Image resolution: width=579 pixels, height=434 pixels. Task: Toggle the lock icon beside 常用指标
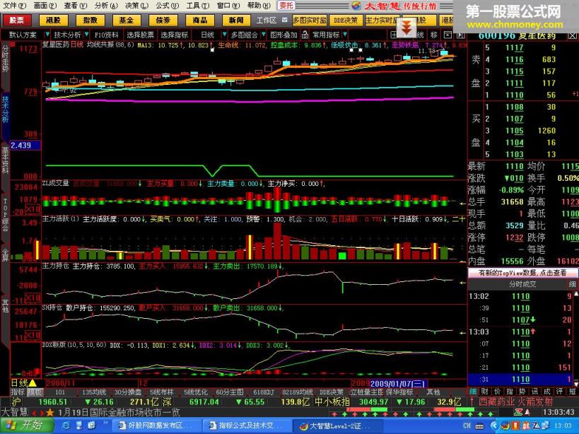pyautogui.click(x=305, y=35)
